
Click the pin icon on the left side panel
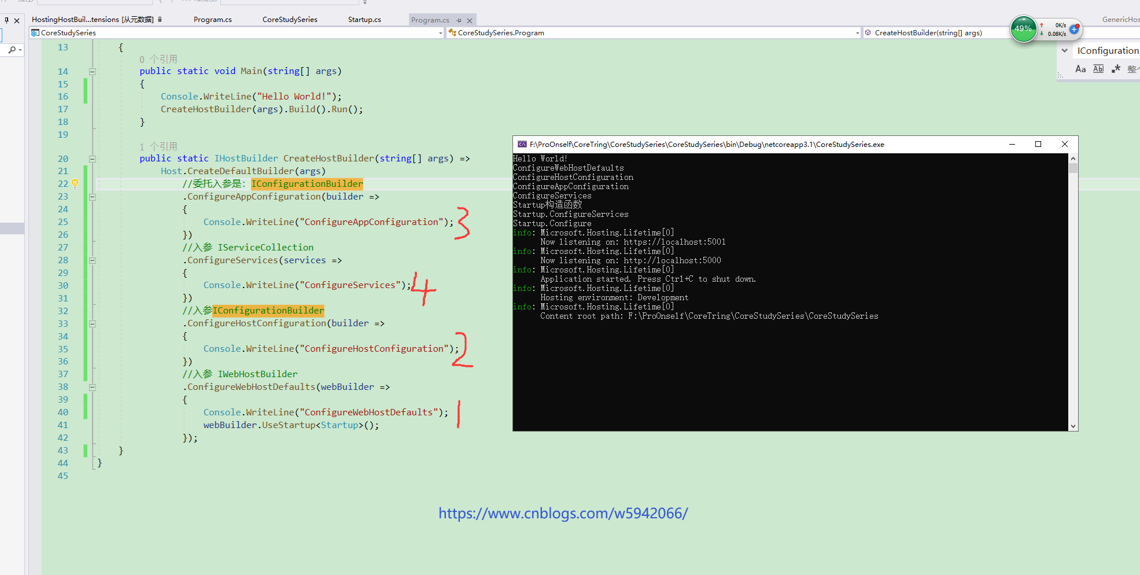6,20
